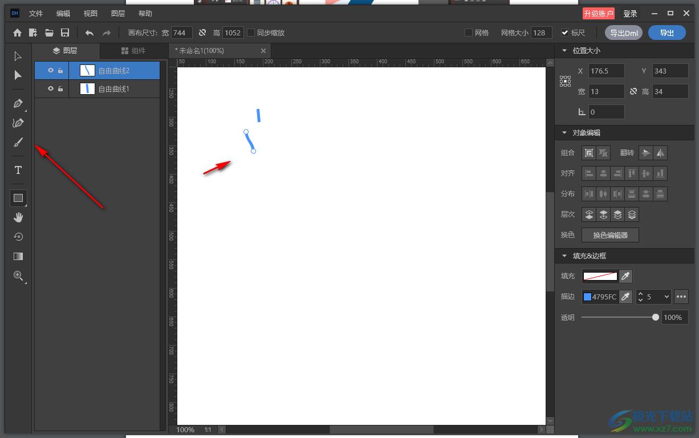Image resolution: width=699 pixels, height=438 pixels.
Task: Open the 换色编辑器 button
Action: [610, 235]
